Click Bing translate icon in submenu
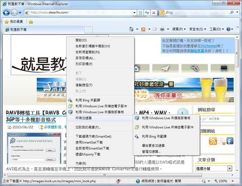The width and height of the screenshot is (242, 186). point(137,137)
